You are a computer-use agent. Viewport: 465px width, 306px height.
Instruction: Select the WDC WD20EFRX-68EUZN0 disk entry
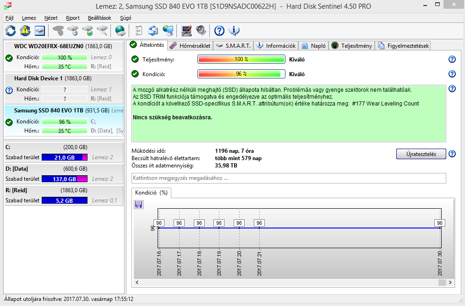pos(64,57)
